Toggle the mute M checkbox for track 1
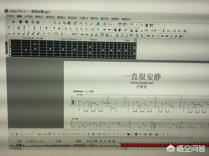The image size is (209, 156). tap(28, 145)
